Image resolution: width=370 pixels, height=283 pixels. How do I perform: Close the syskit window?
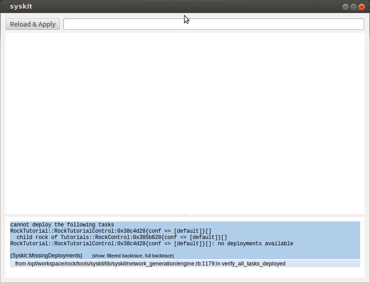click(361, 7)
